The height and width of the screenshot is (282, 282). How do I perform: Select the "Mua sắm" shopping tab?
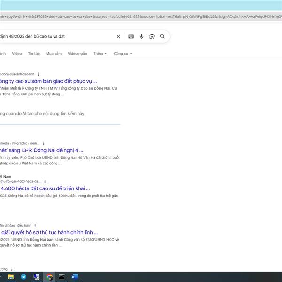pyautogui.click(x=54, y=54)
